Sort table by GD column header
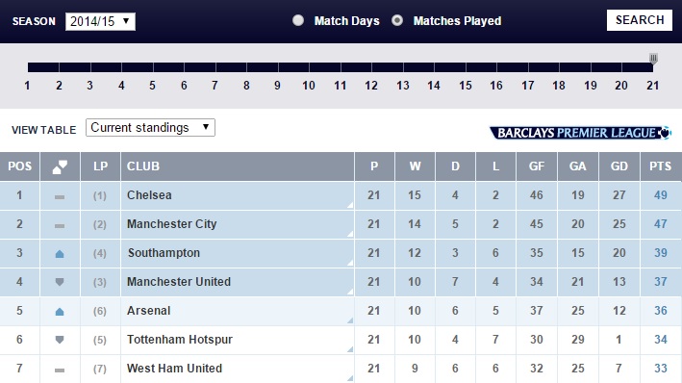Viewport: 682px width, 383px height. pyautogui.click(x=619, y=166)
